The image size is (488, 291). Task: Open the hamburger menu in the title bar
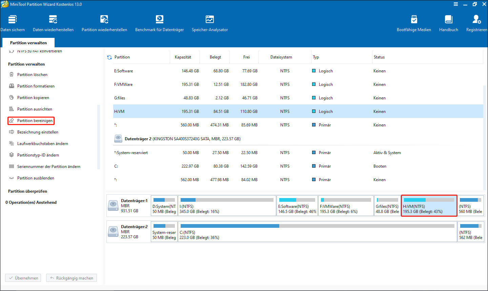[456, 4]
